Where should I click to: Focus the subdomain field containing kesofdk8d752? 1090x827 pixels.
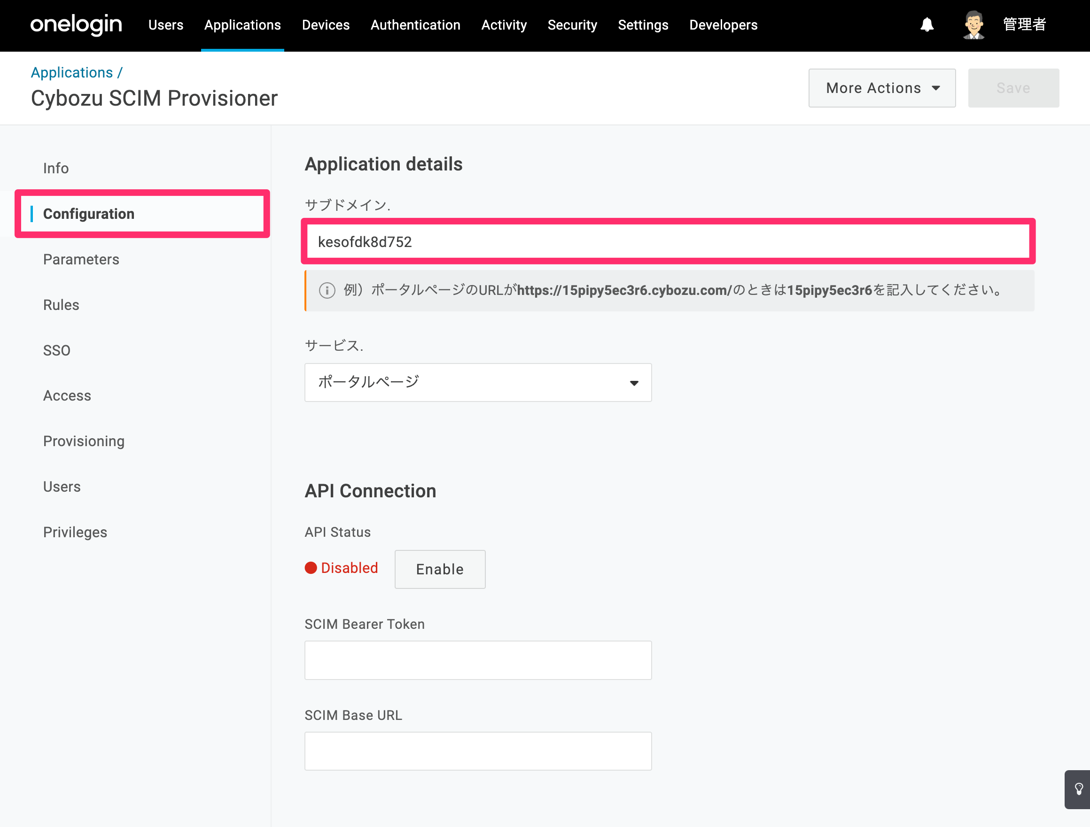668,241
